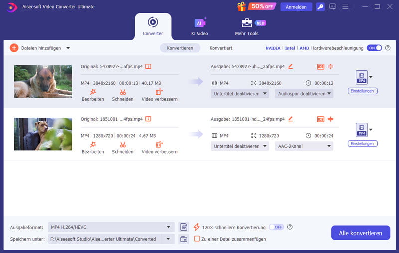Image resolution: width=399 pixels, height=253 pixels.
Task: Enable 120× schnellere Konvertierung toggle
Action: pyautogui.click(x=276, y=227)
